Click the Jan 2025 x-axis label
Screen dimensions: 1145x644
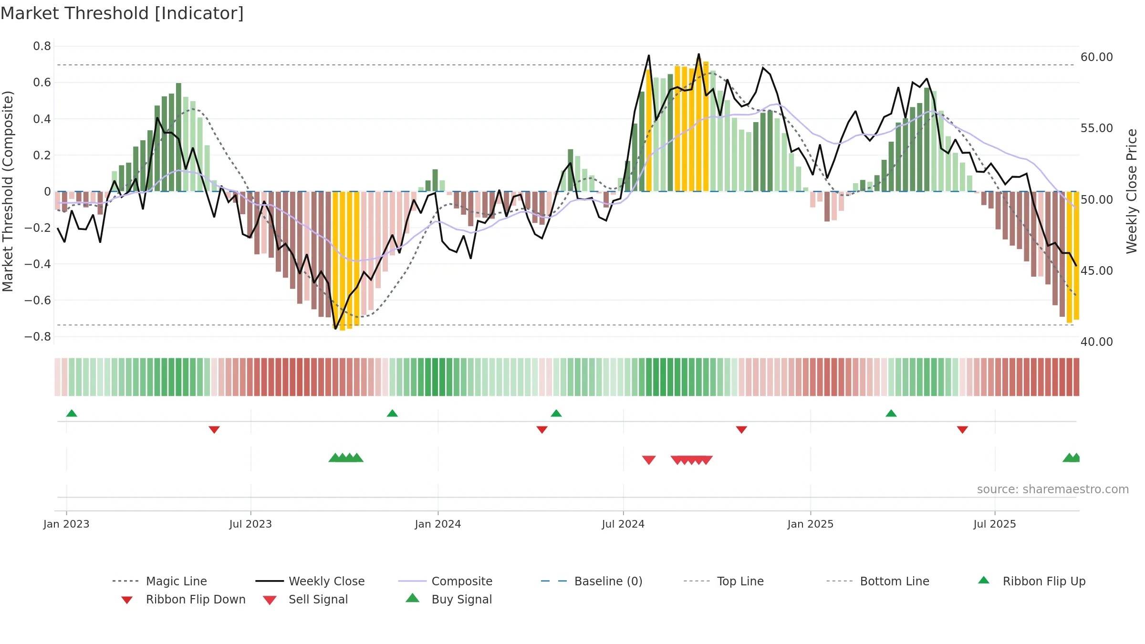click(x=811, y=524)
